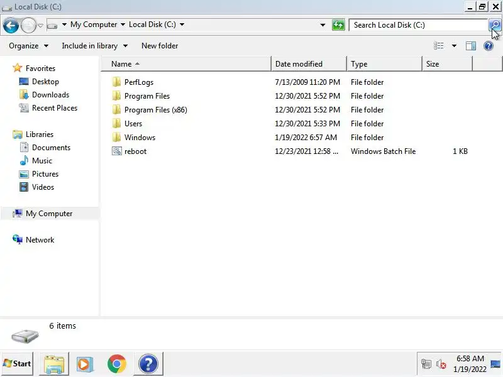Click the greyed Forward arrow button
Viewport: 503px width, 377px height.
(28, 25)
